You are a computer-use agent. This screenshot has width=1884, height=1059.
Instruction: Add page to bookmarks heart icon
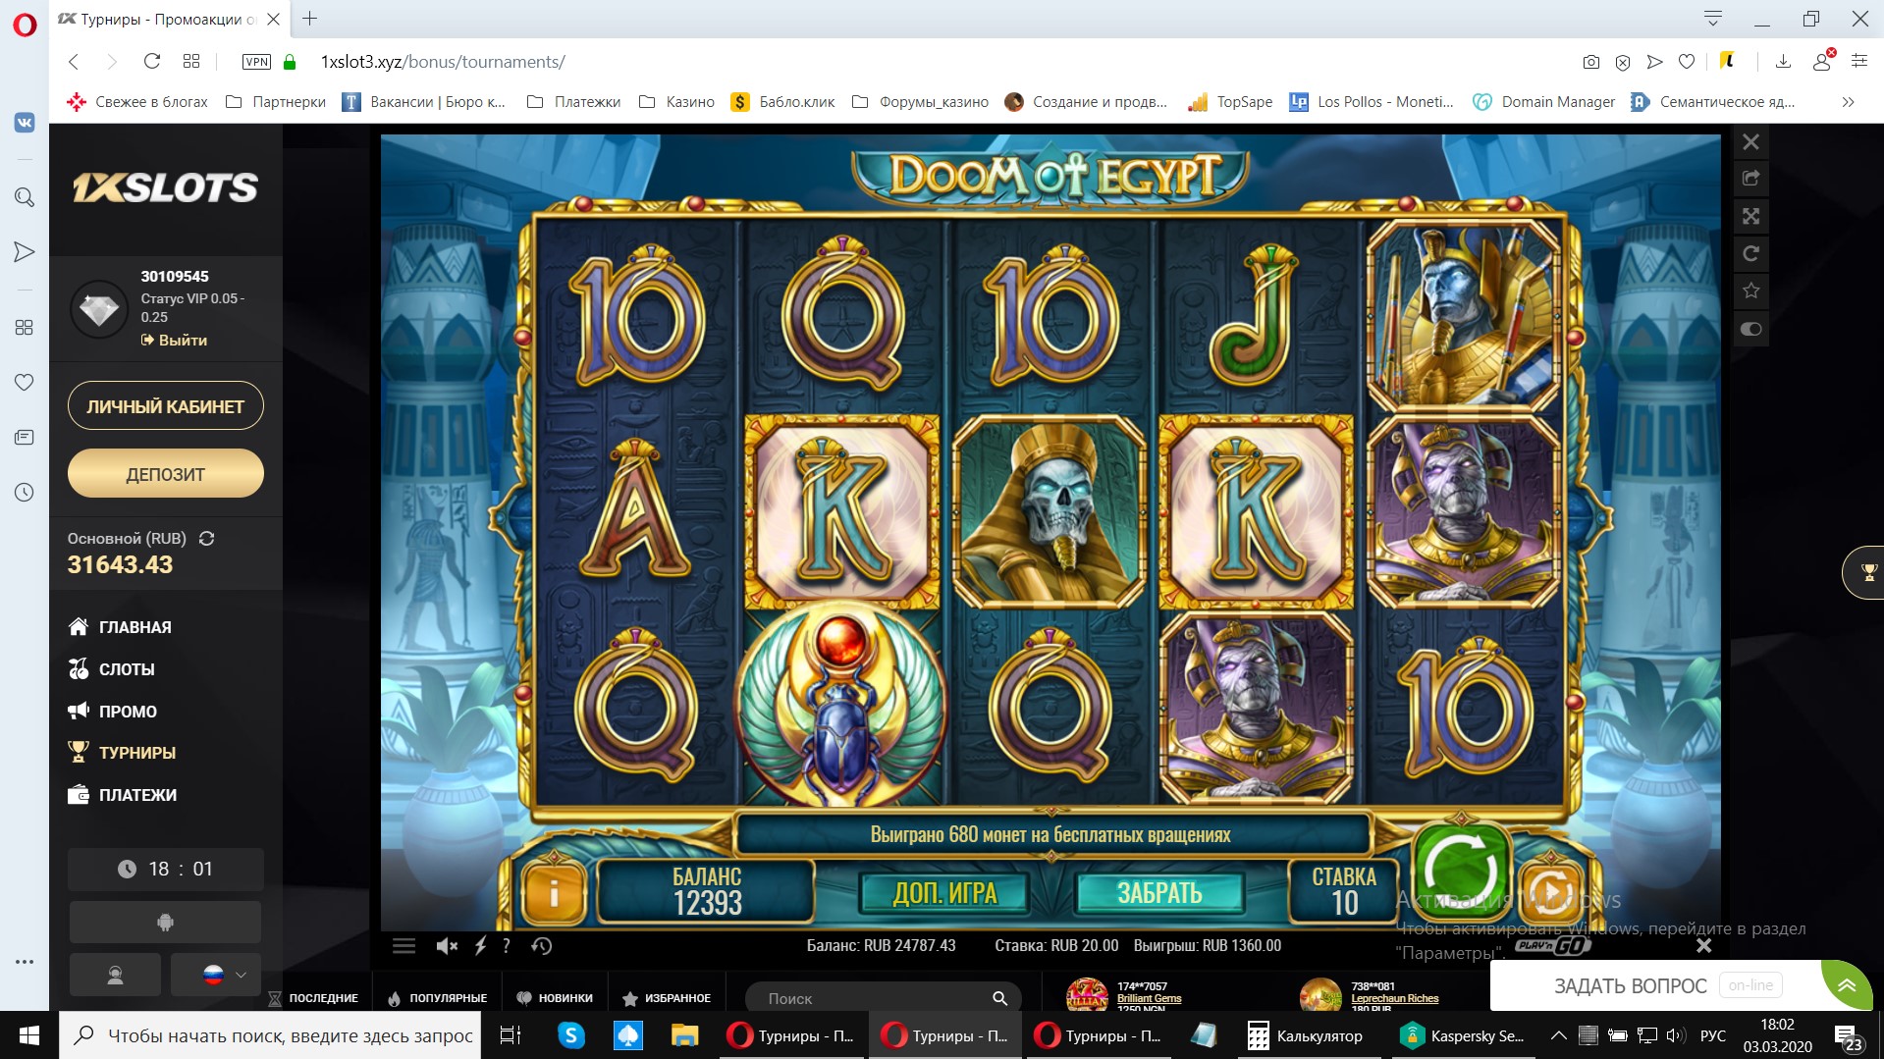(x=1687, y=62)
